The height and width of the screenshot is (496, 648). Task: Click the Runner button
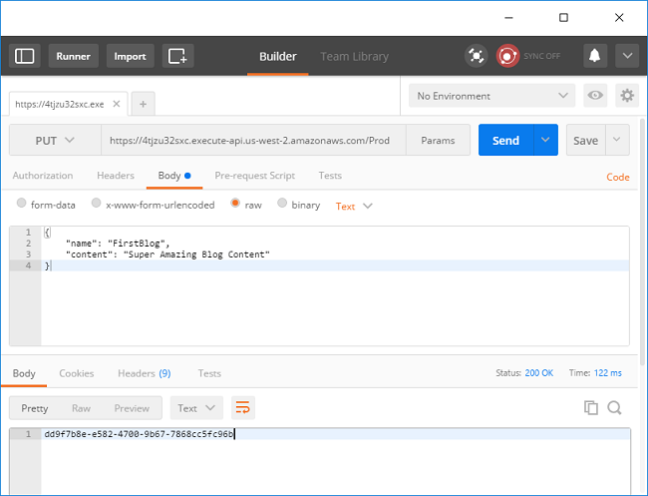[73, 56]
